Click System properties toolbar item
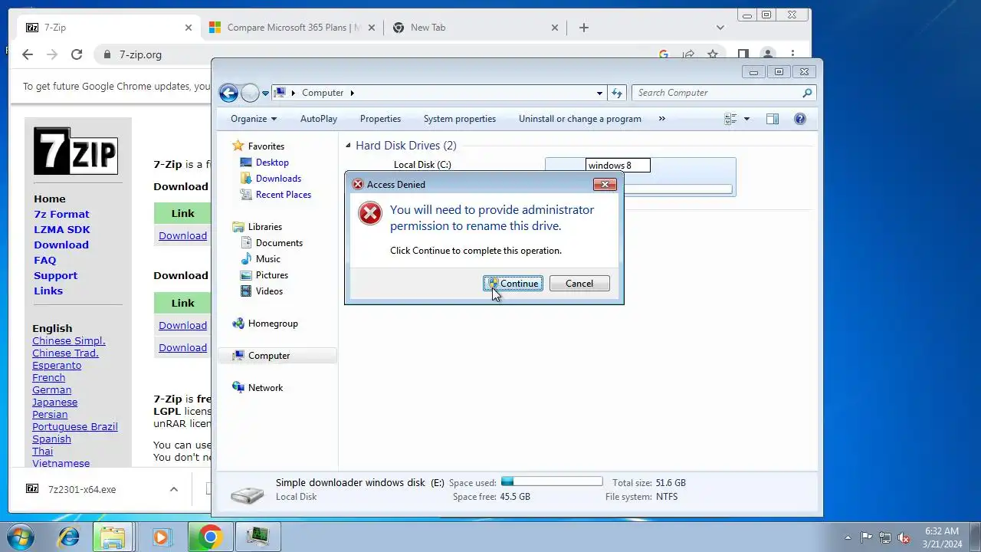Viewport: 981px width, 552px height. click(460, 119)
